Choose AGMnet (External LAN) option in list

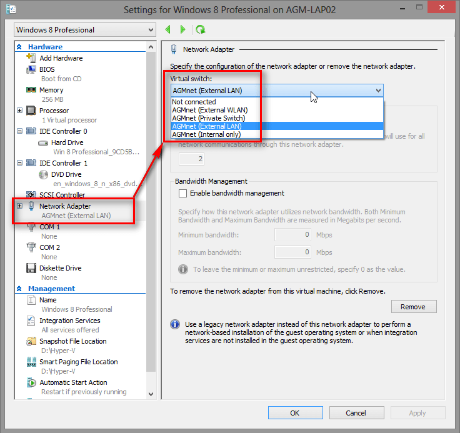pos(277,126)
